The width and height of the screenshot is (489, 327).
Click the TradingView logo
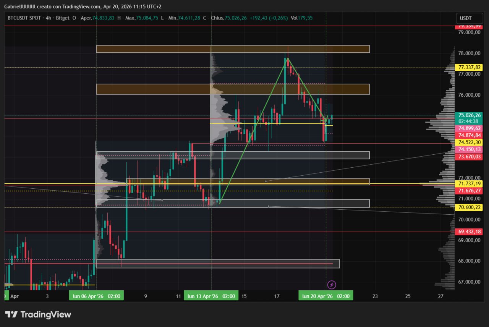pyautogui.click(x=38, y=314)
